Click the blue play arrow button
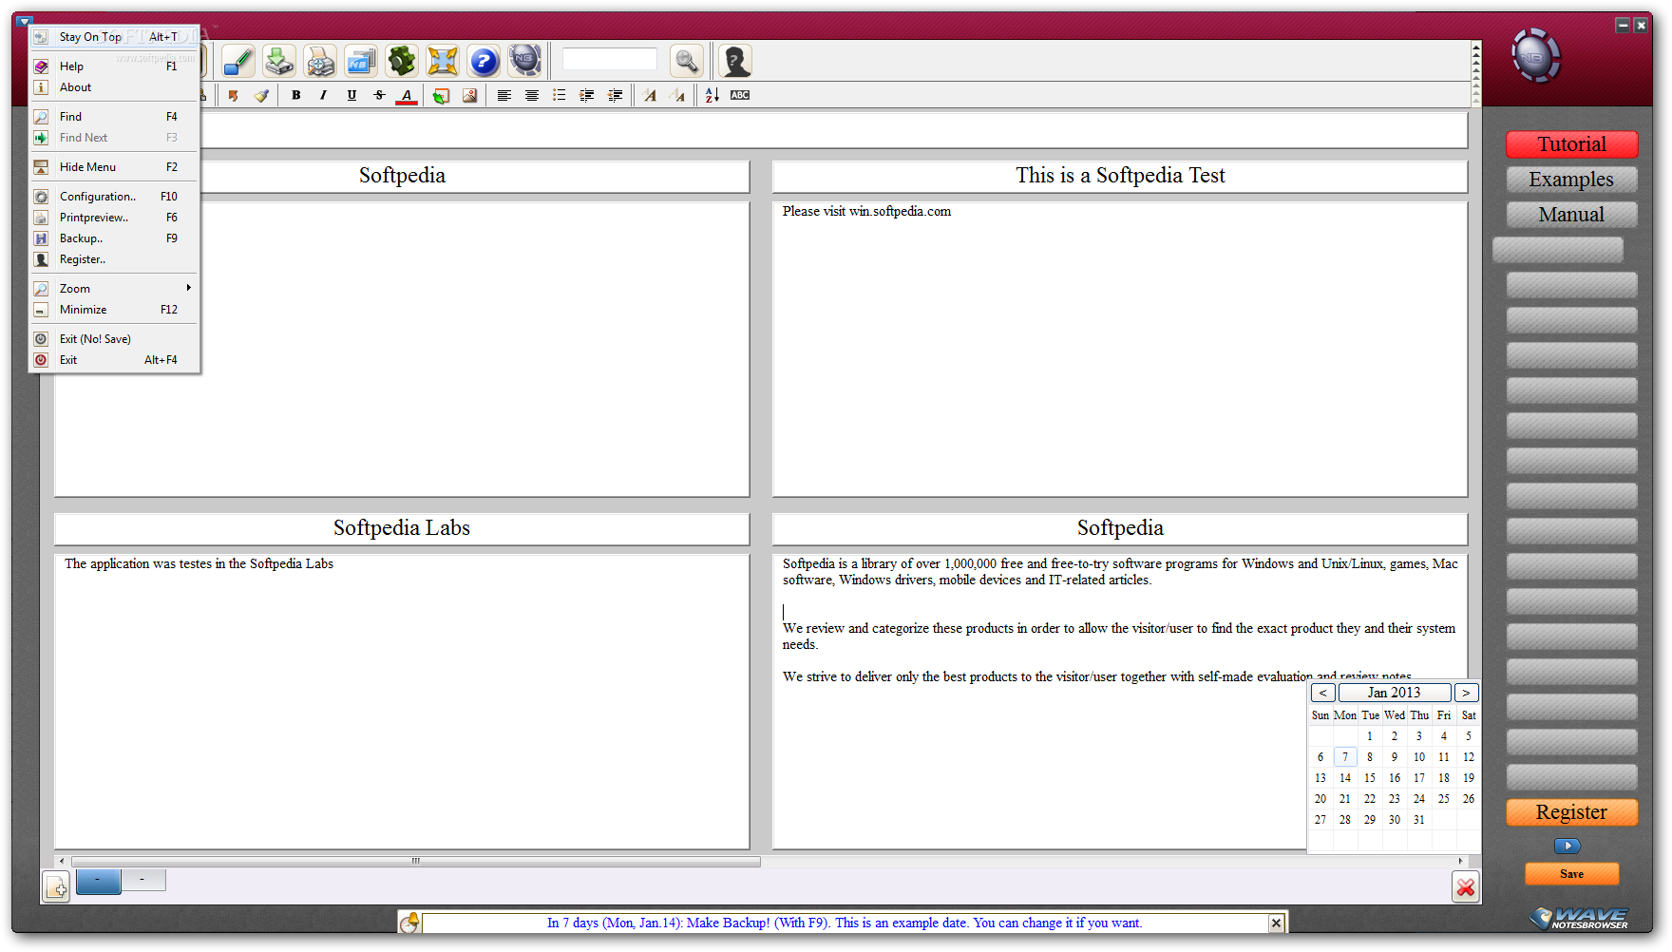The width and height of the screenshot is (1672, 952). click(1567, 846)
